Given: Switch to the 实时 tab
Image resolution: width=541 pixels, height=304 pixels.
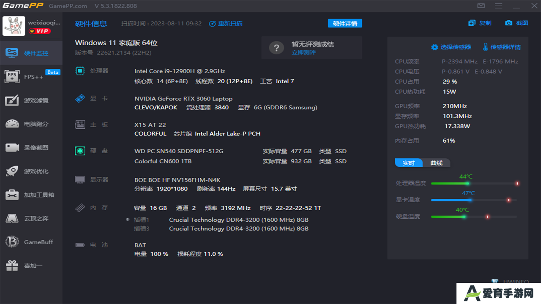Looking at the screenshot, I should (x=409, y=163).
